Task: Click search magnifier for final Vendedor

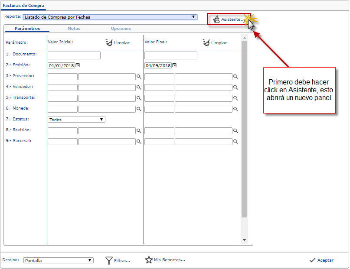Action: pyautogui.click(x=236, y=88)
